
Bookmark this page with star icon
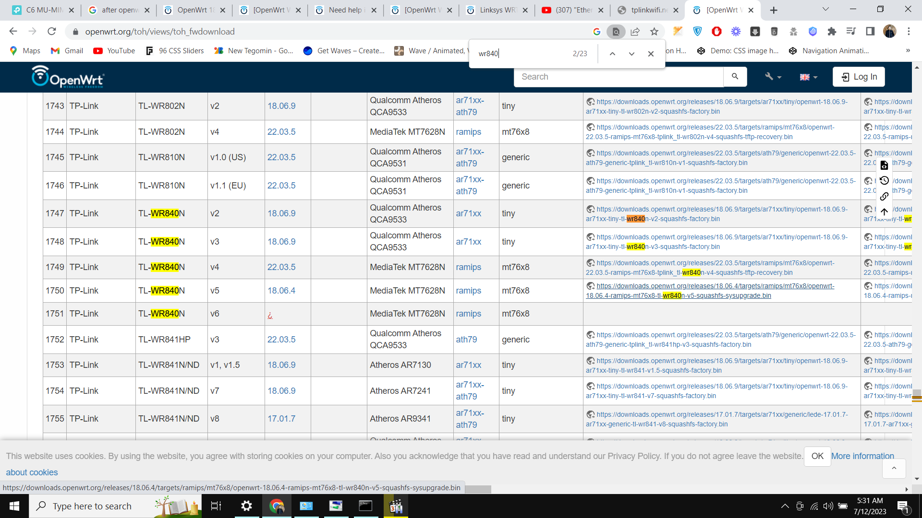pos(654,32)
